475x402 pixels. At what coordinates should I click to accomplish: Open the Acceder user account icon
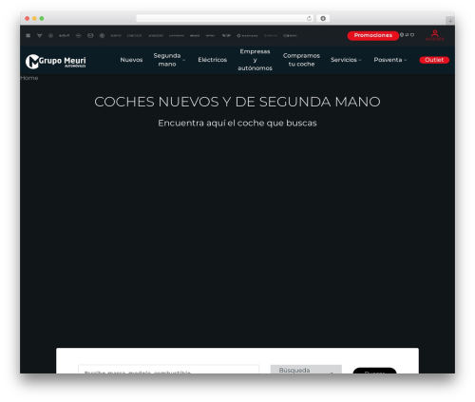click(x=435, y=35)
